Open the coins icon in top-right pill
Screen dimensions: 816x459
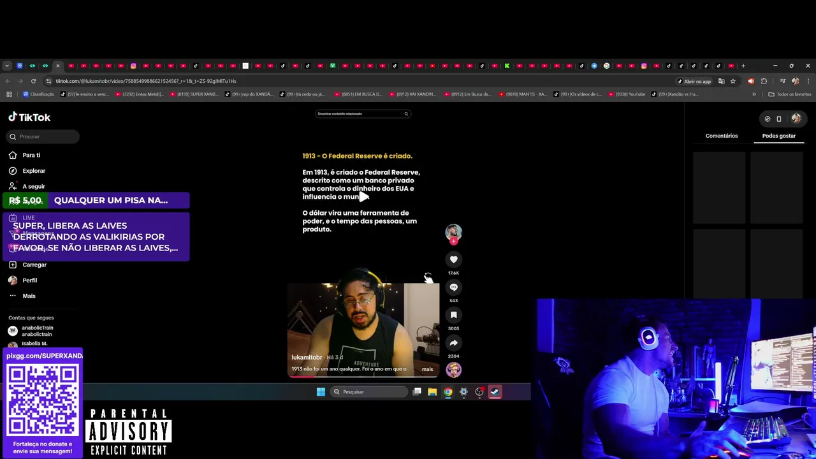pos(768,119)
